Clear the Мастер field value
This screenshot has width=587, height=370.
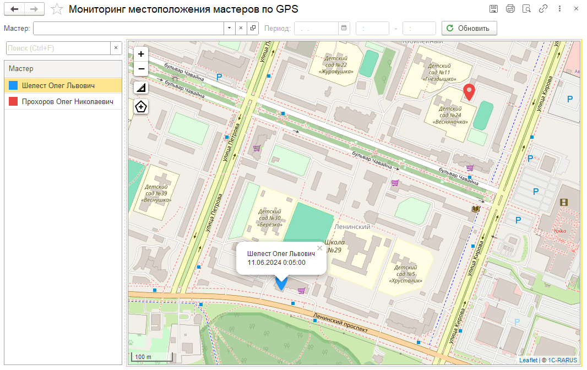point(241,28)
